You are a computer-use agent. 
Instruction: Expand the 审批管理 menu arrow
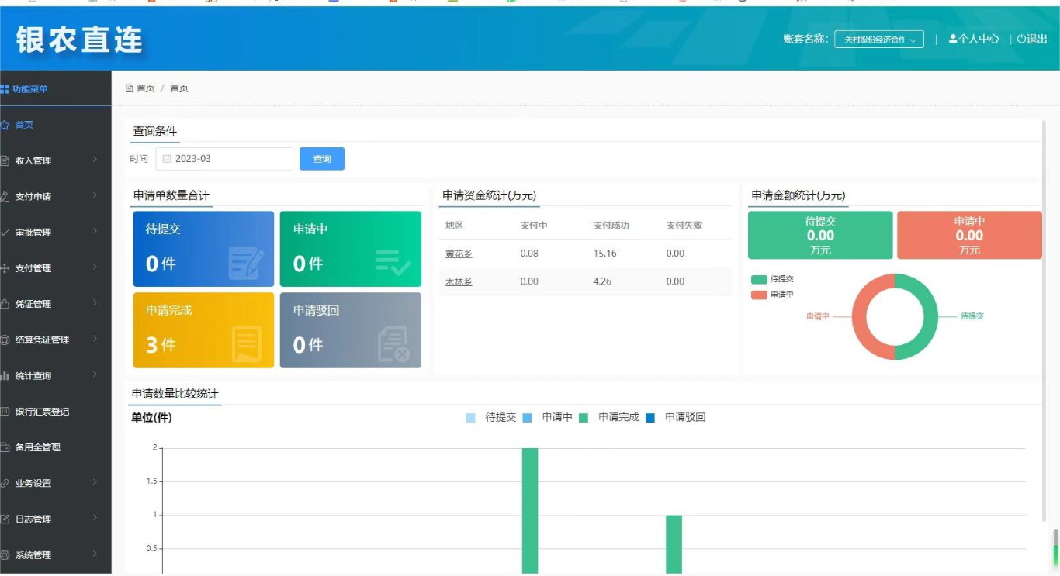point(95,231)
